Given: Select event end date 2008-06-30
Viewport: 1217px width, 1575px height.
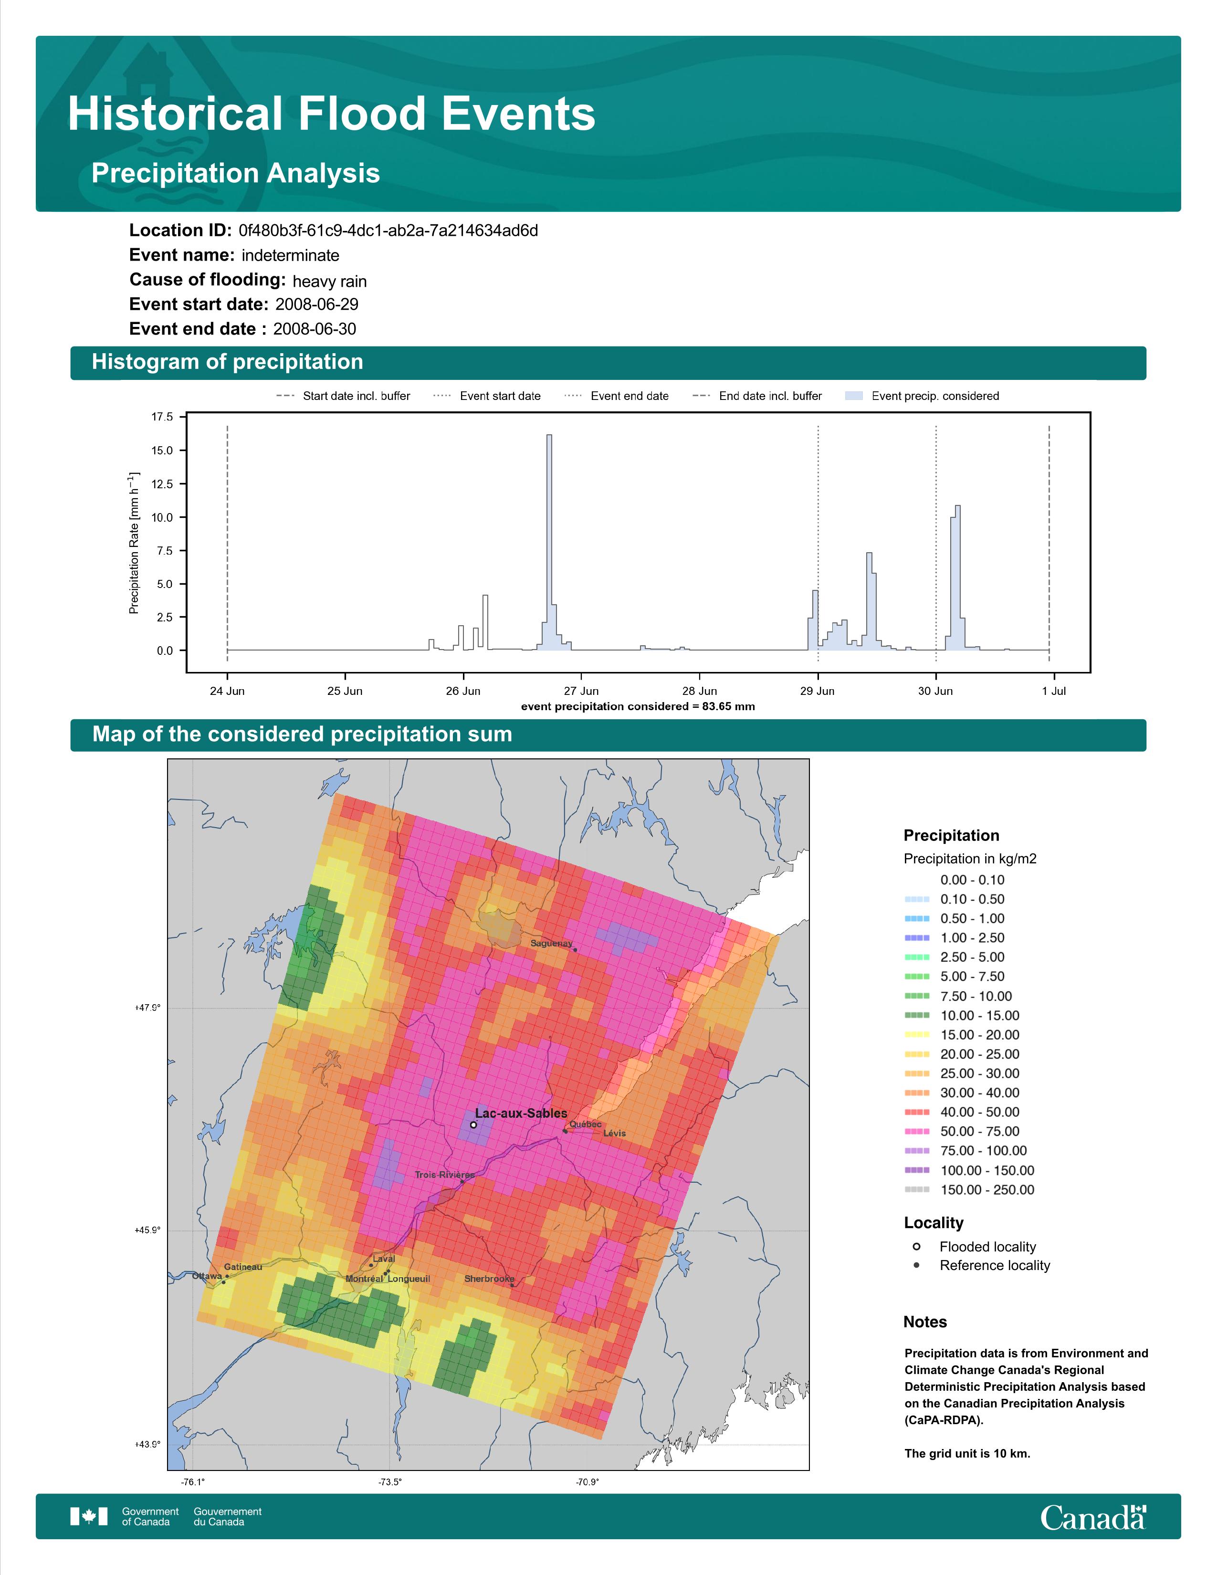Looking at the screenshot, I should tap(315, 329).
